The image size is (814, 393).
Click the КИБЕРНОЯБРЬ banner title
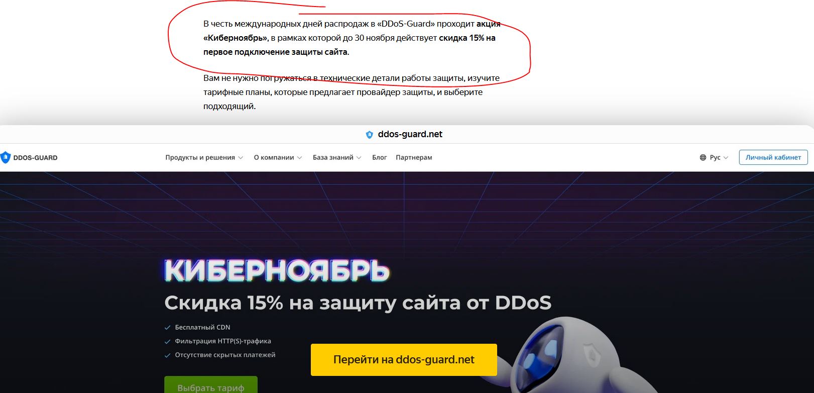click(x=277, y=270)
